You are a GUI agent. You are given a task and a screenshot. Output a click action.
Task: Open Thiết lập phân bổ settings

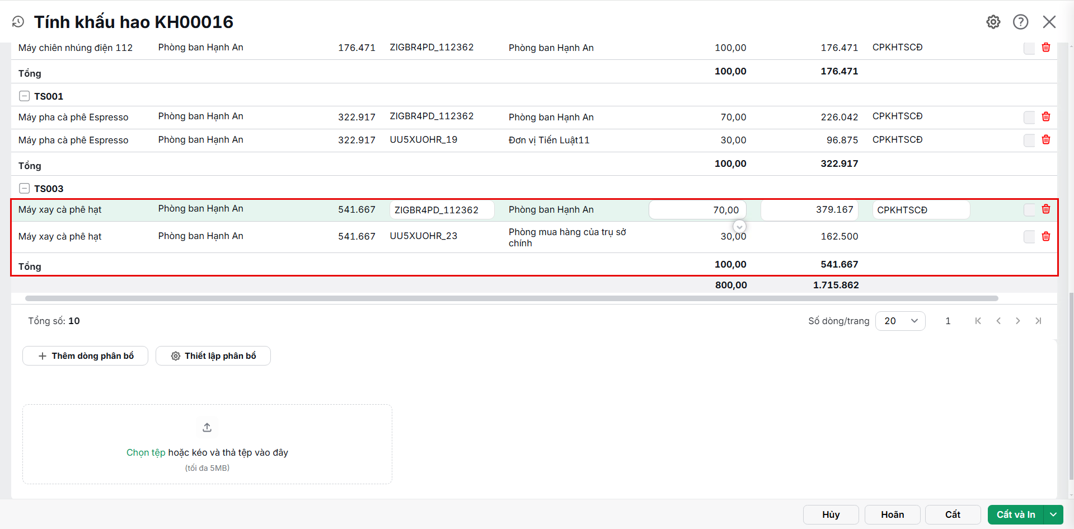(213, 356)
